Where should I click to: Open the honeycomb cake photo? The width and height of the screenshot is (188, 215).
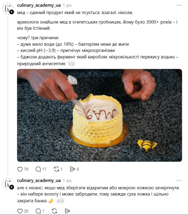[x=100, y=115]
